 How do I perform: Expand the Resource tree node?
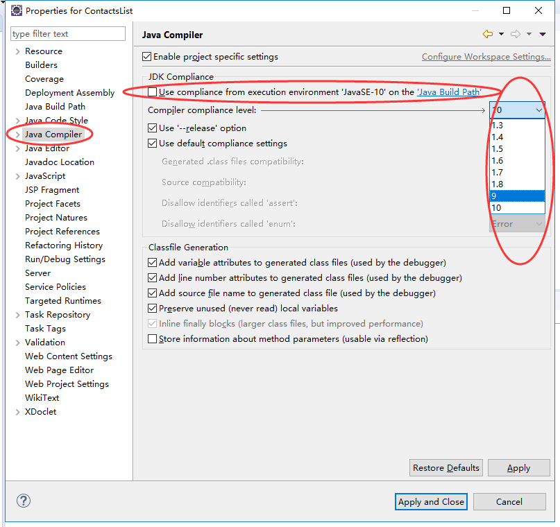tap(17, 51)
